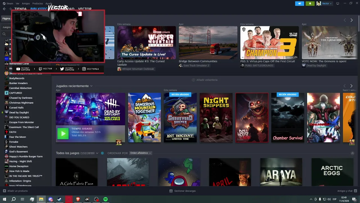The image size is (360, 203).
Task: Click Añadir un producto
Action: point(15,191)
